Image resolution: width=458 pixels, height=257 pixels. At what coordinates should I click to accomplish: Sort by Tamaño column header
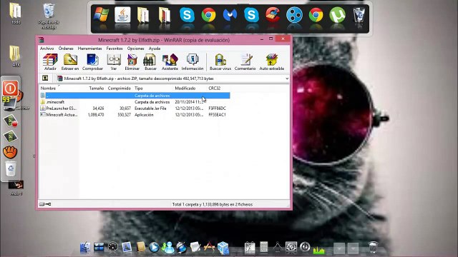coord(96,88)
